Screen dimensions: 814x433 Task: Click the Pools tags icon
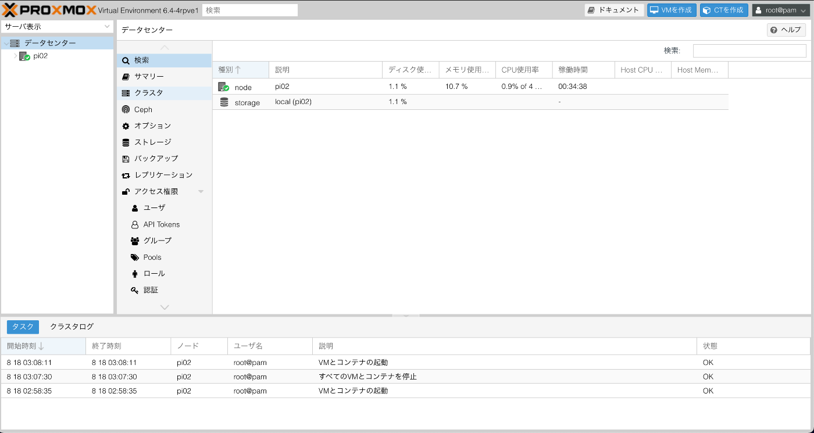(x=135, y=257)
